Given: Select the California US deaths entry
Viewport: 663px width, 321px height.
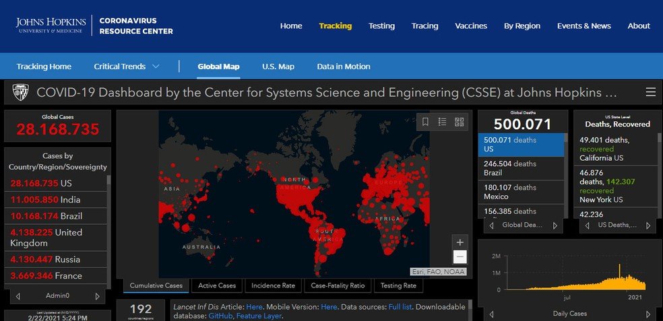Looking at the screenshot, I should coord(614,149).
